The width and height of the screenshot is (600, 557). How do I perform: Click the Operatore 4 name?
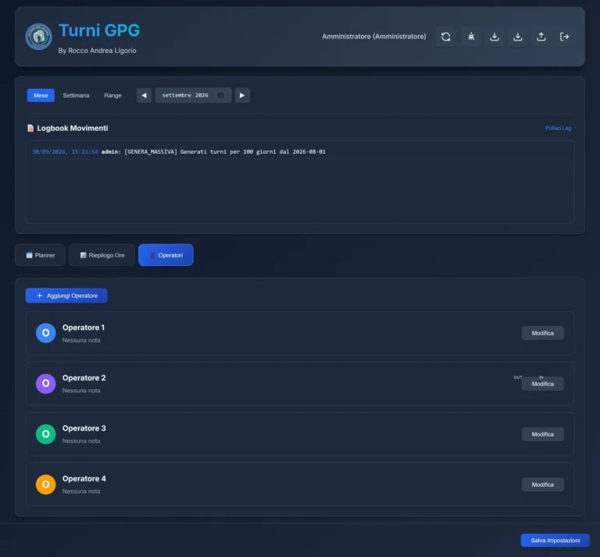[x=84, y=479]
